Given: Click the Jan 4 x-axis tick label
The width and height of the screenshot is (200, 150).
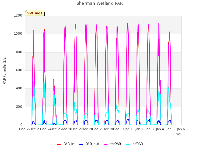Looking at the screenshot, I should click(160, 129).
